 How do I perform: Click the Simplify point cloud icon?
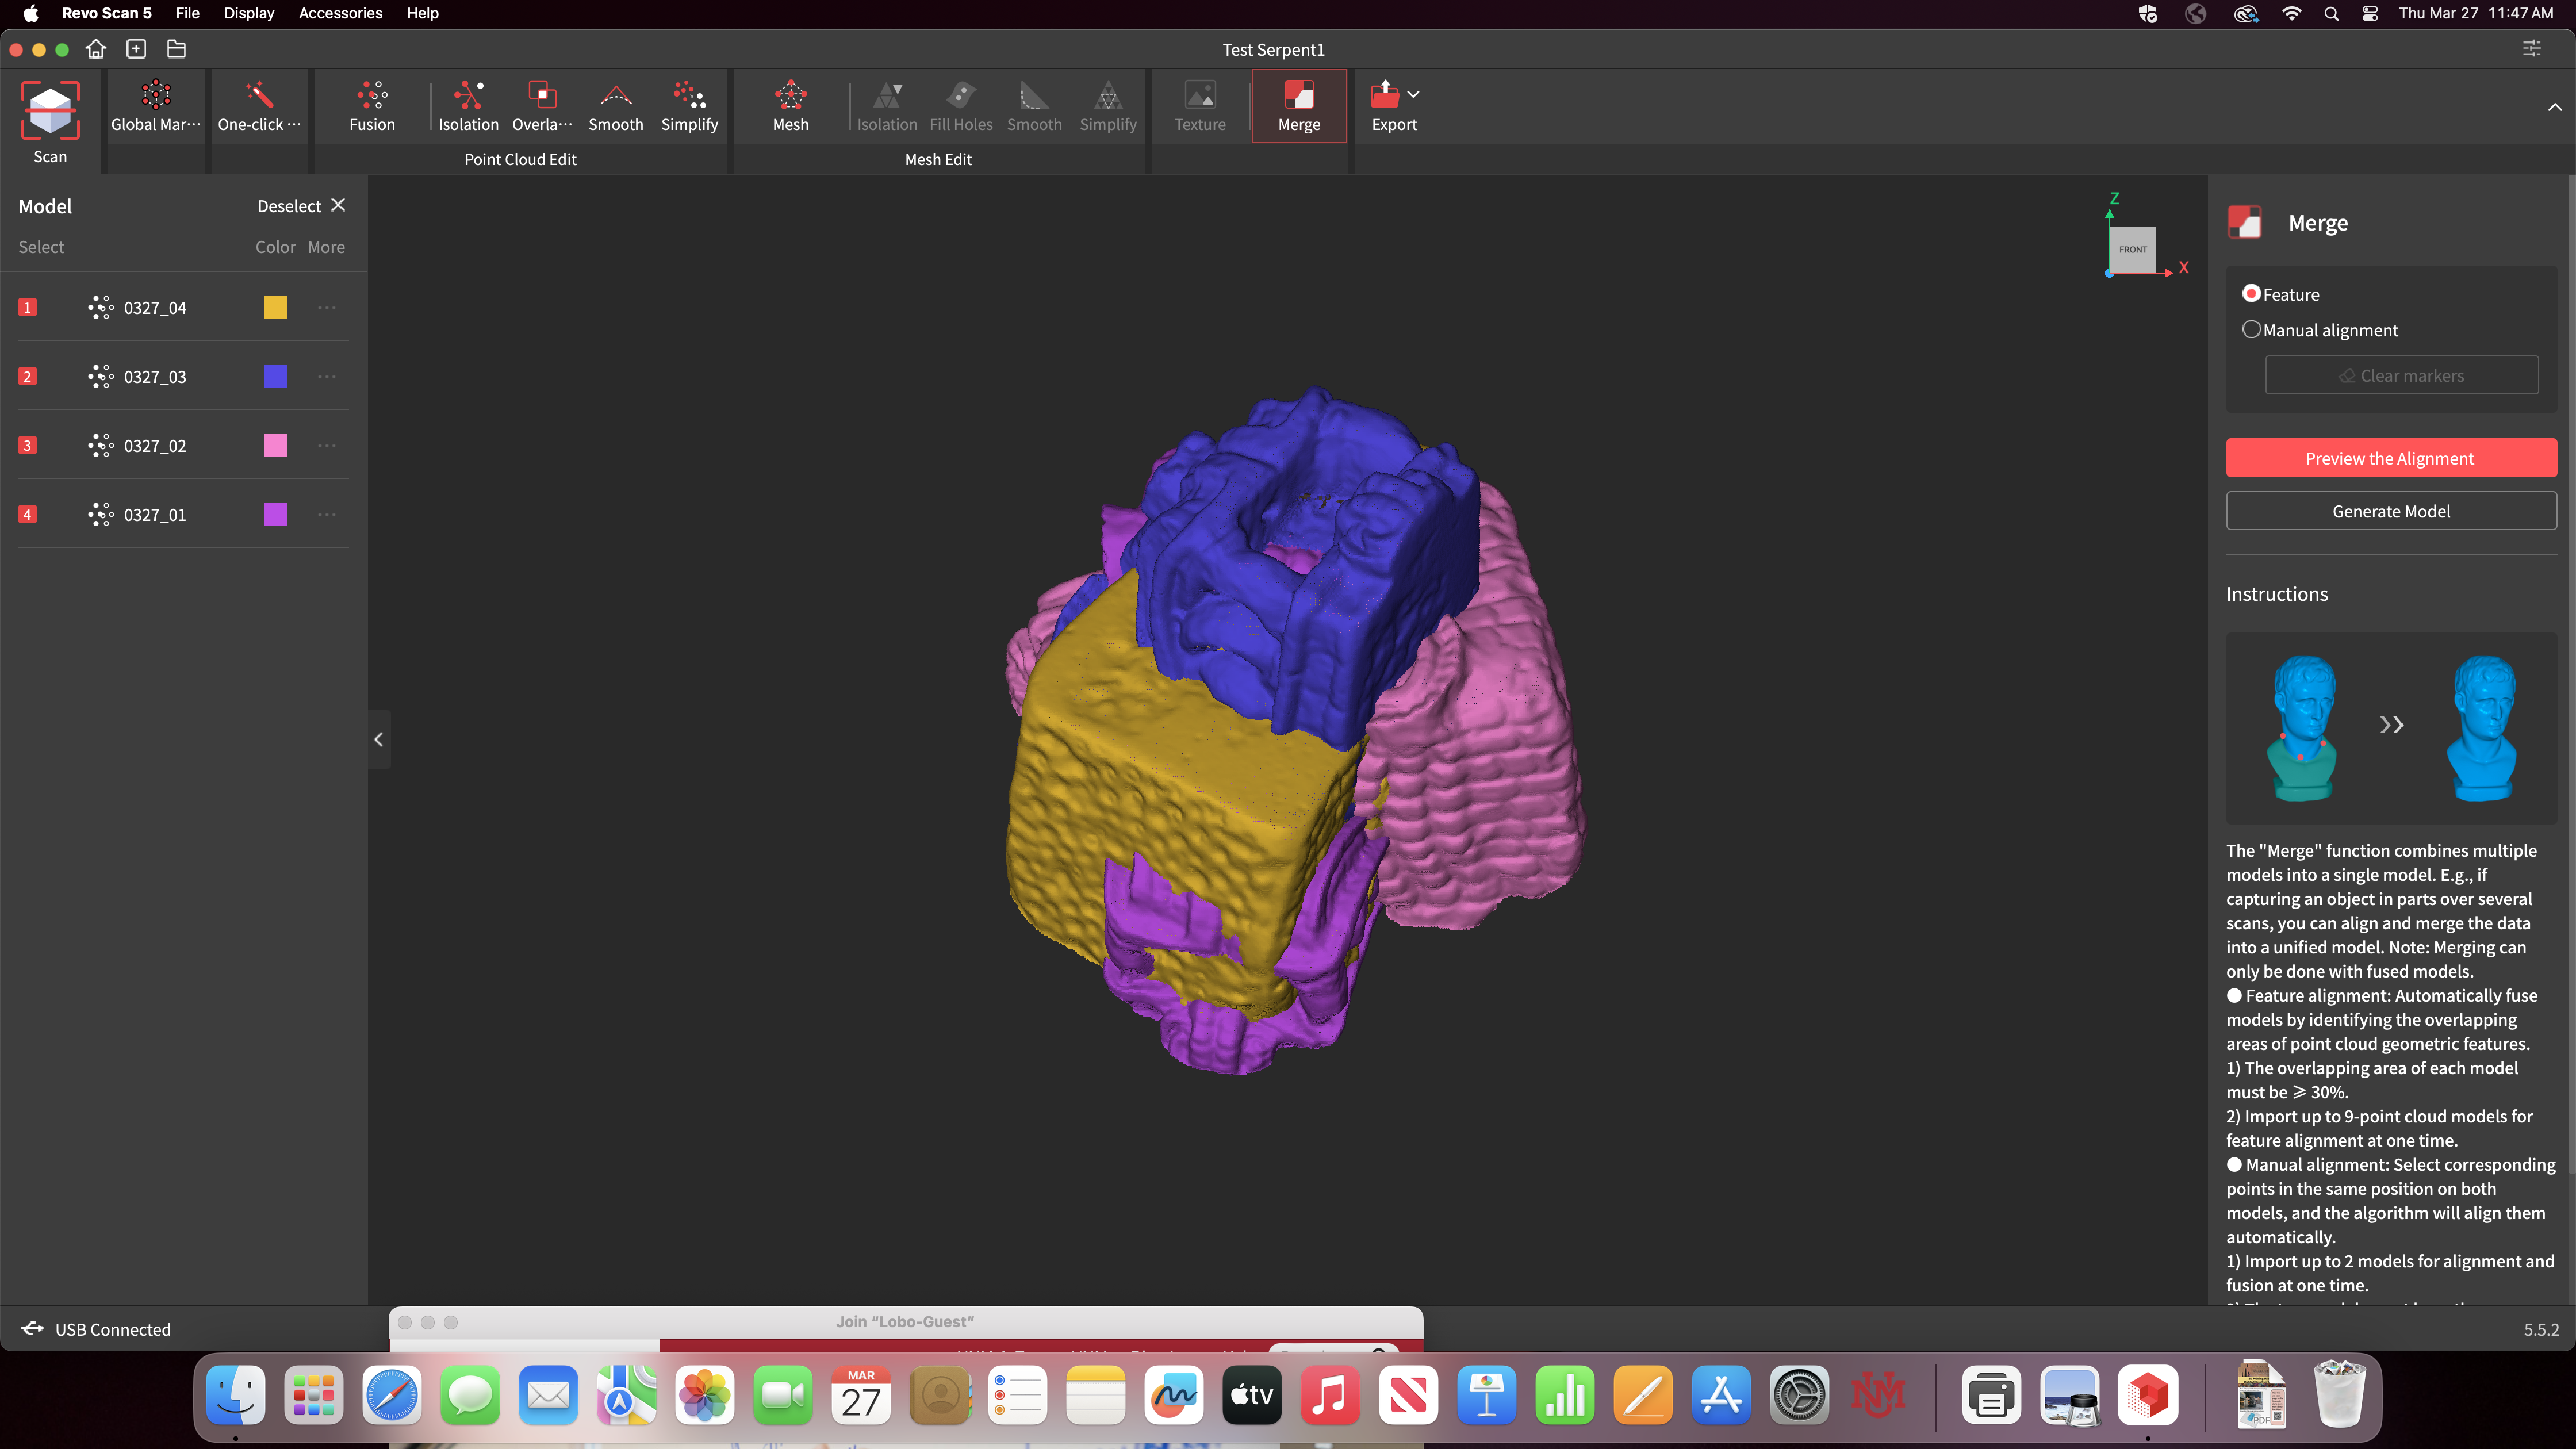tap(689, 96)
